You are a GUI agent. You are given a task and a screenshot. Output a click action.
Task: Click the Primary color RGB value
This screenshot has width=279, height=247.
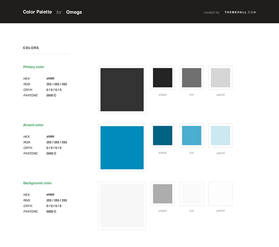pos(56,84)
